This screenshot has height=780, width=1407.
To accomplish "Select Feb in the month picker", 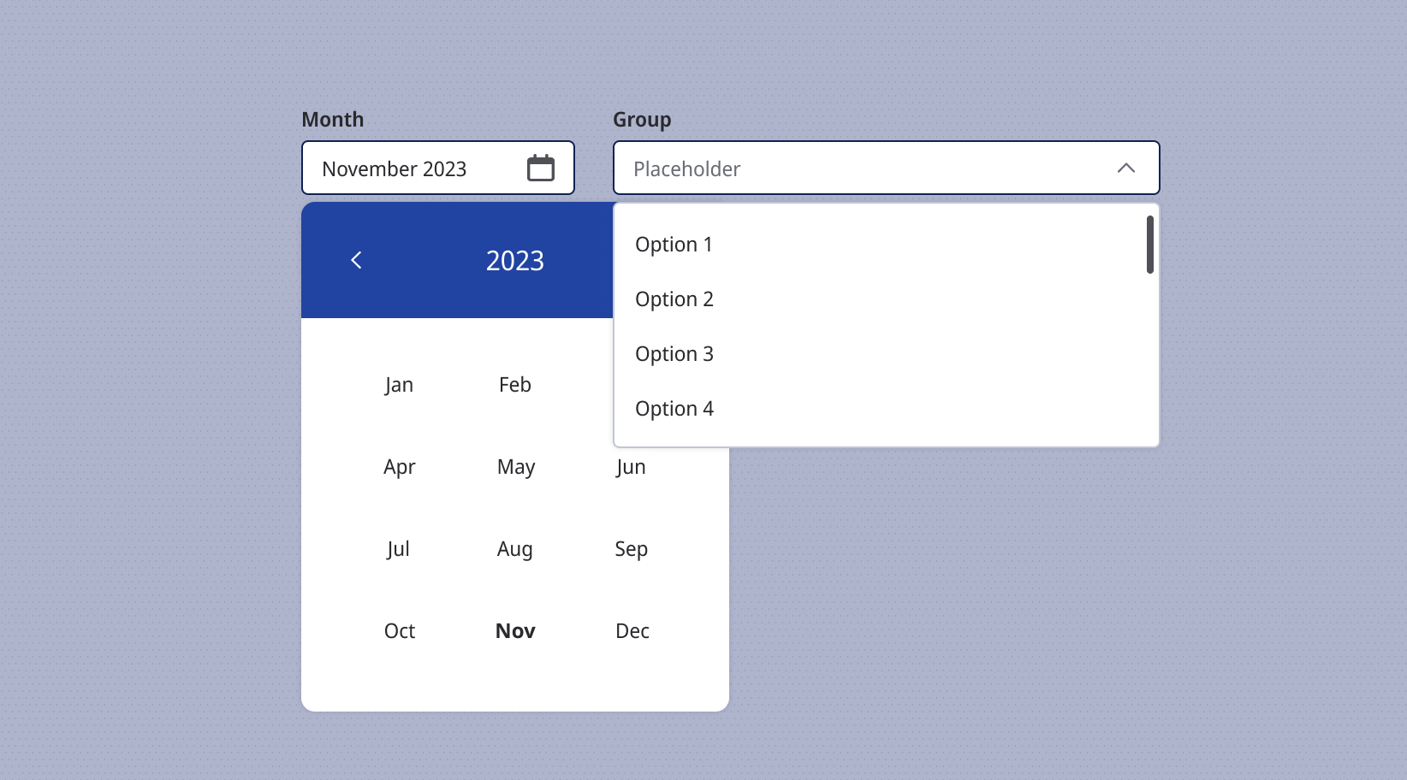I will pos(514,384).
